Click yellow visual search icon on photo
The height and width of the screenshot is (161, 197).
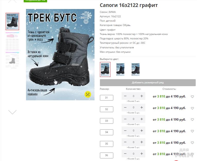[88, 94]
